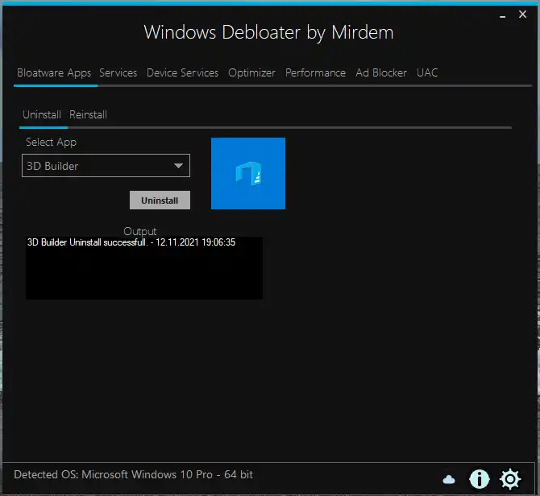Open the info icon in the bottom bar
540x496 pixels.
pyautogui.click(x=479, y=479)
